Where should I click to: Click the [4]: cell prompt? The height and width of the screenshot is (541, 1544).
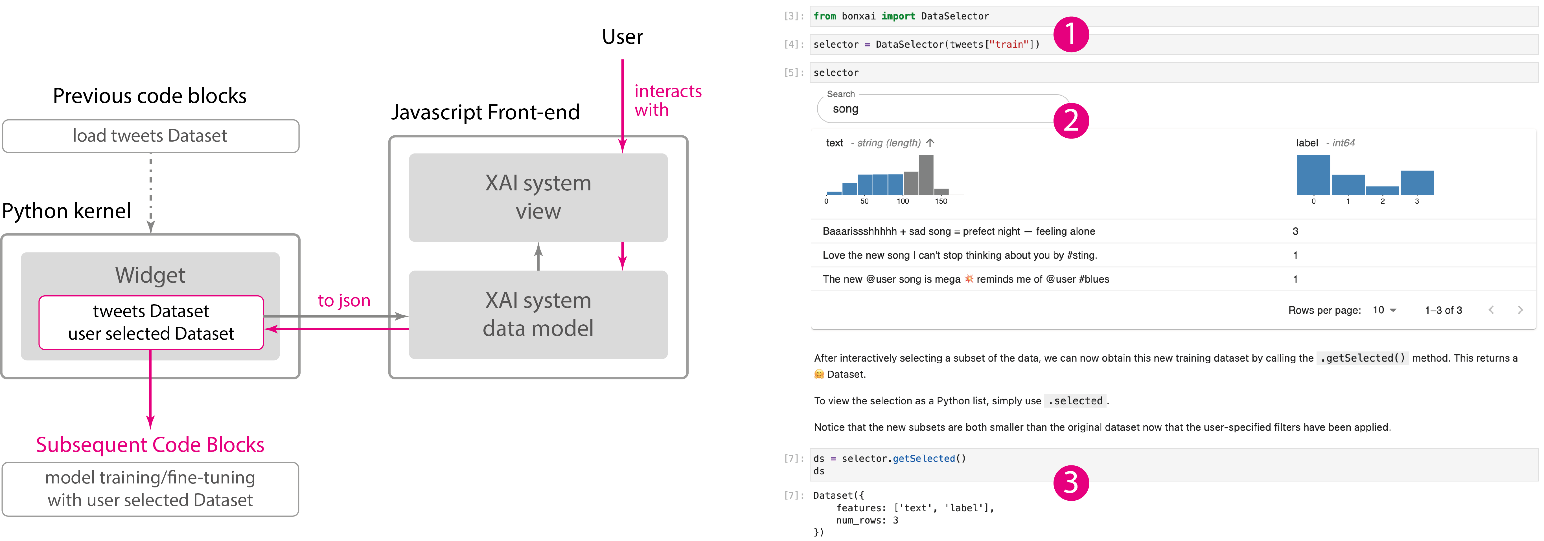(x=794, y=44)
